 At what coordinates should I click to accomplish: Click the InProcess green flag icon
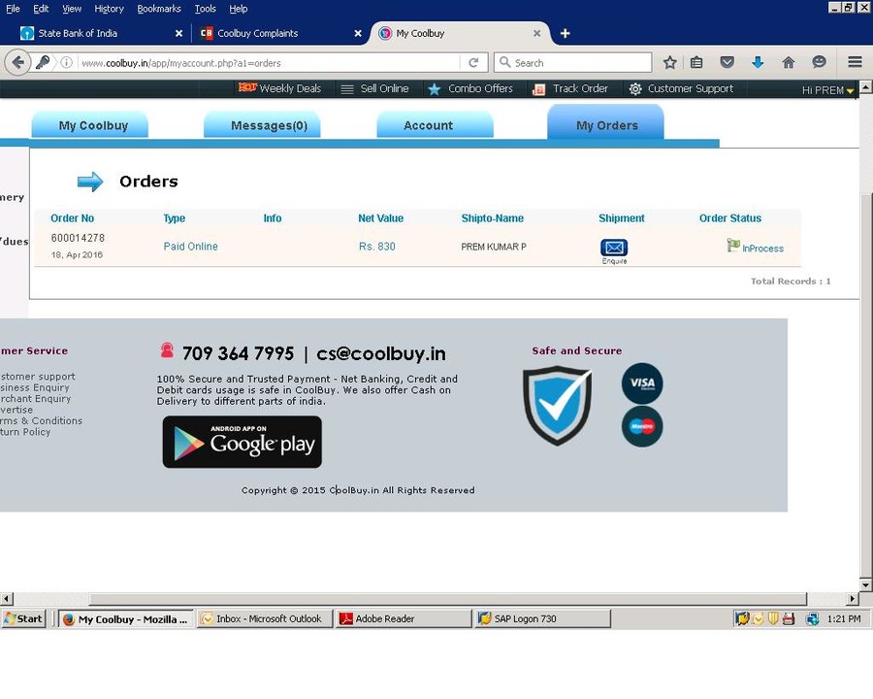[733, 246]
